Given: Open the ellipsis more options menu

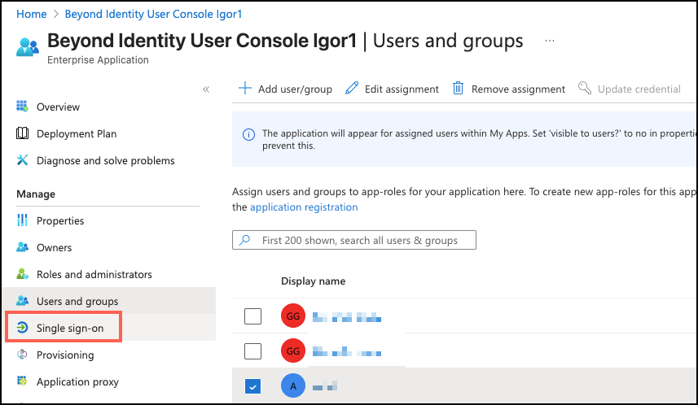Looking at the screenshot, I should (x=550, y=40).
